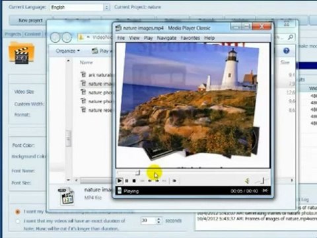
Task: Click the Size column header in Explorer
Action: click(x=285, y=62)
